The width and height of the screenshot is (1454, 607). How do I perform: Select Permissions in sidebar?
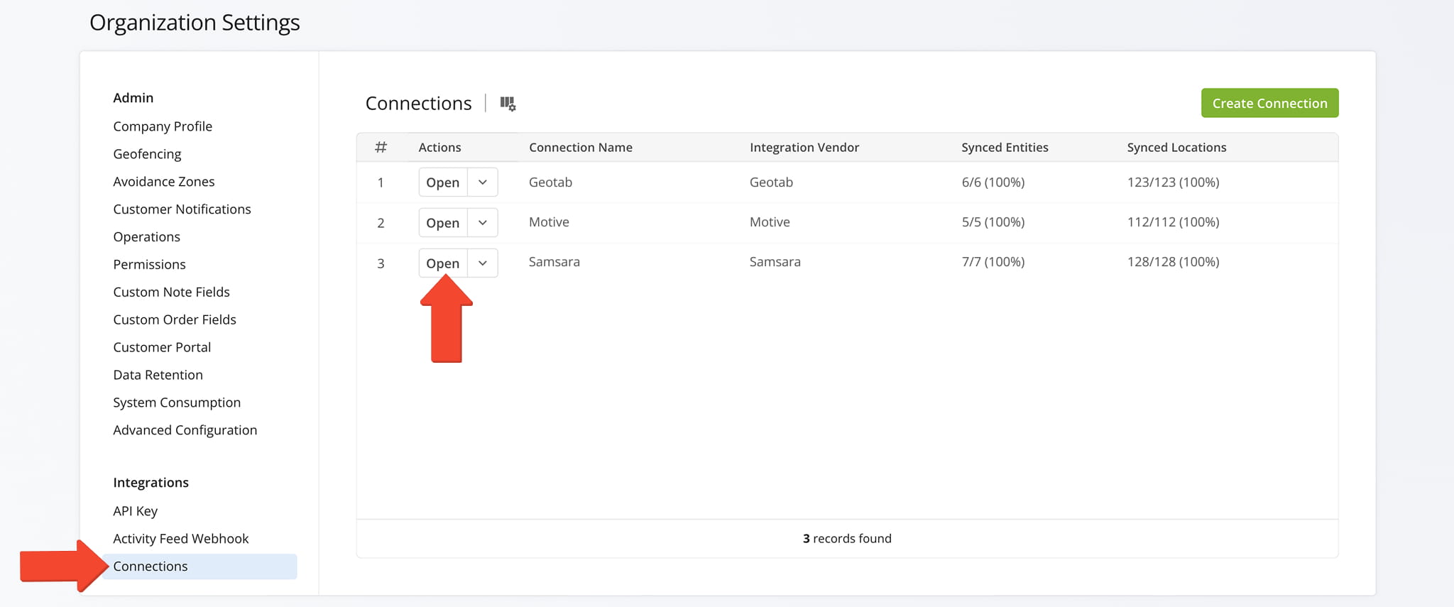point(149,265)
